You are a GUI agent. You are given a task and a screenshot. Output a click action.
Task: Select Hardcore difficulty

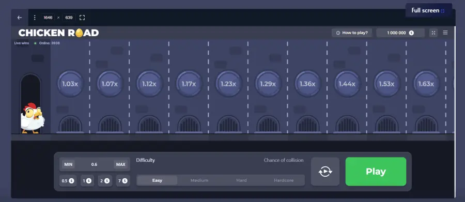[x=284, y=180]
